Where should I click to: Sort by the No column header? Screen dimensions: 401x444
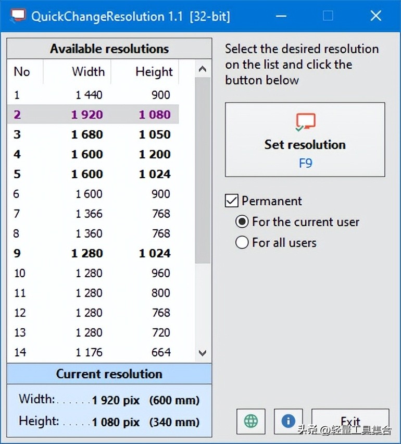click(x=25, y=71)
